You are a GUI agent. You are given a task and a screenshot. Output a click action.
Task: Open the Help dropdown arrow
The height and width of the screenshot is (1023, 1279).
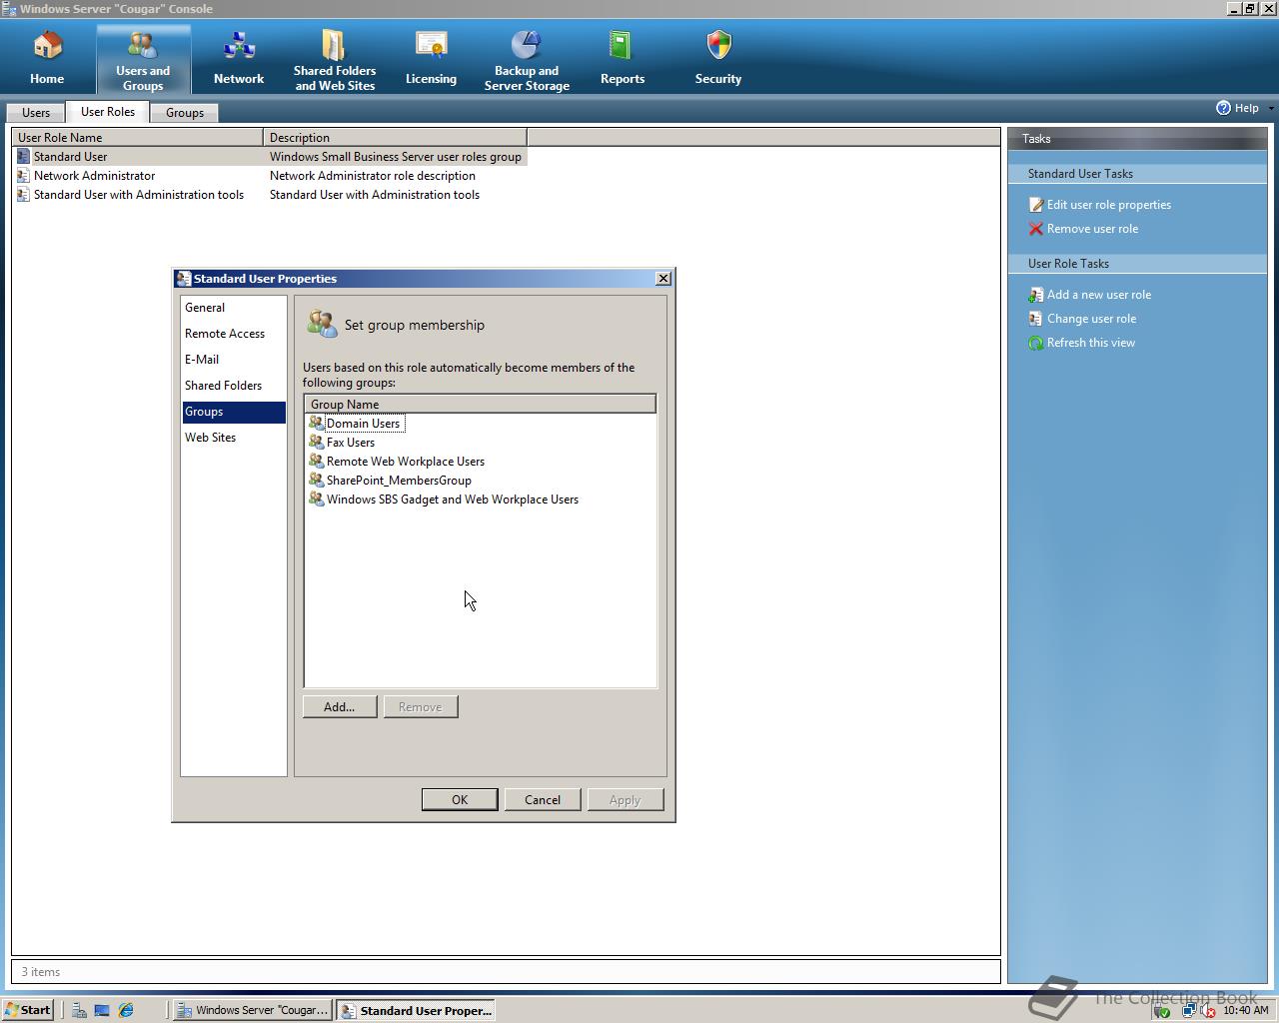click(1270, 108)
